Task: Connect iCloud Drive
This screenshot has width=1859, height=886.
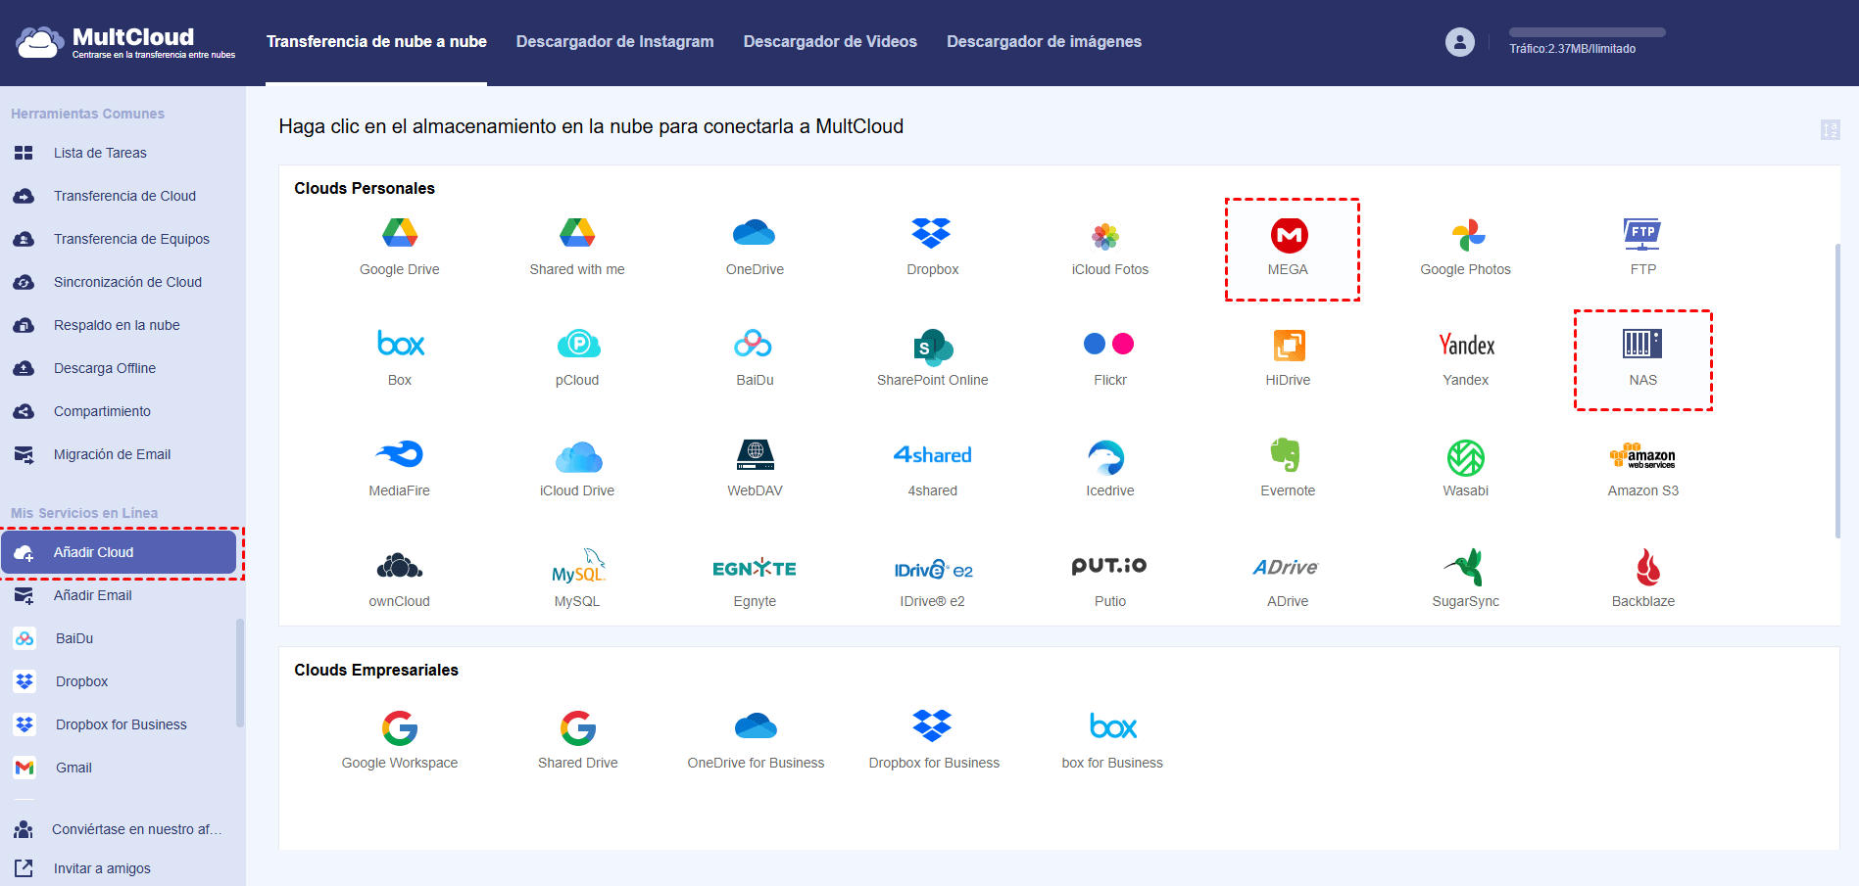Action: point(578,456)
